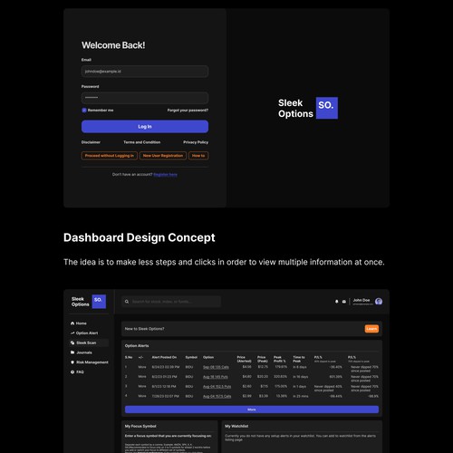Click into the Password input field
Image resolution: width=453 pixels, height=453 pixels.
(x=145, y=98)
